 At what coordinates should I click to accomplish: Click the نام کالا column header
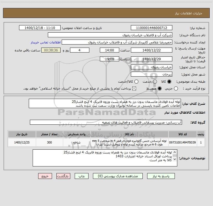[x=129, y=134]
